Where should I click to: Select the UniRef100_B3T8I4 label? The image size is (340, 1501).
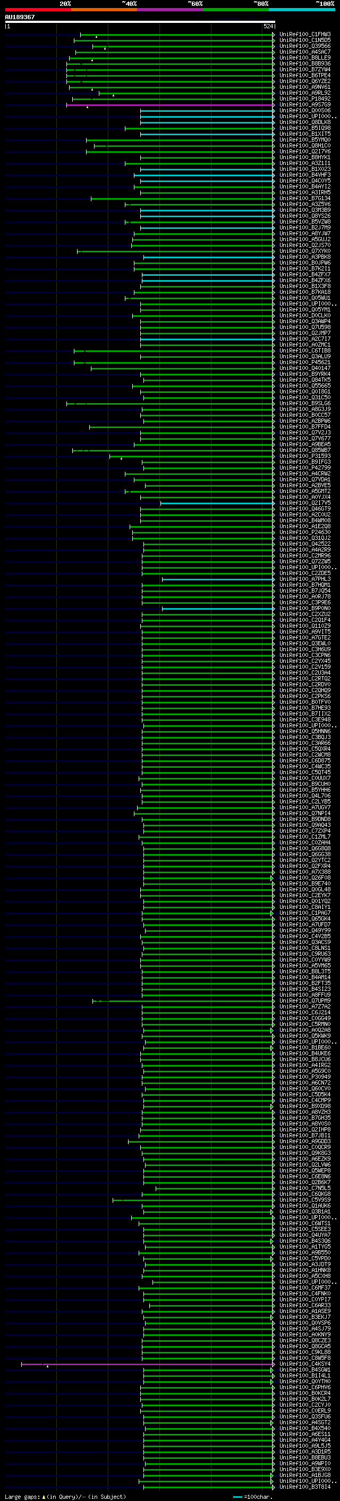click(x=305, y=1487)
